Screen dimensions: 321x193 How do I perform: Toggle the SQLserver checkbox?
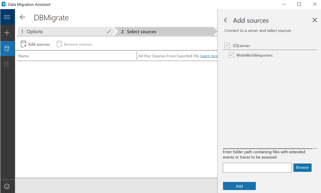(227, 45)
